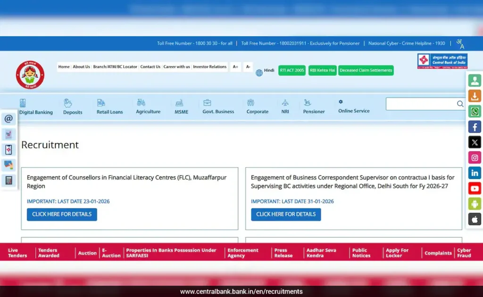Open the Career with us menu item
Image resolution: width=483 pixels, height=297 pixels.
pyautogui.click(x=177, y=67)
